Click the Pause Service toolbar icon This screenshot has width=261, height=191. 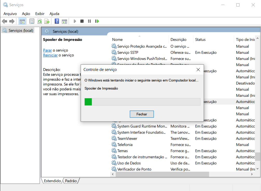pyautogui.click(x=89, y=21)
